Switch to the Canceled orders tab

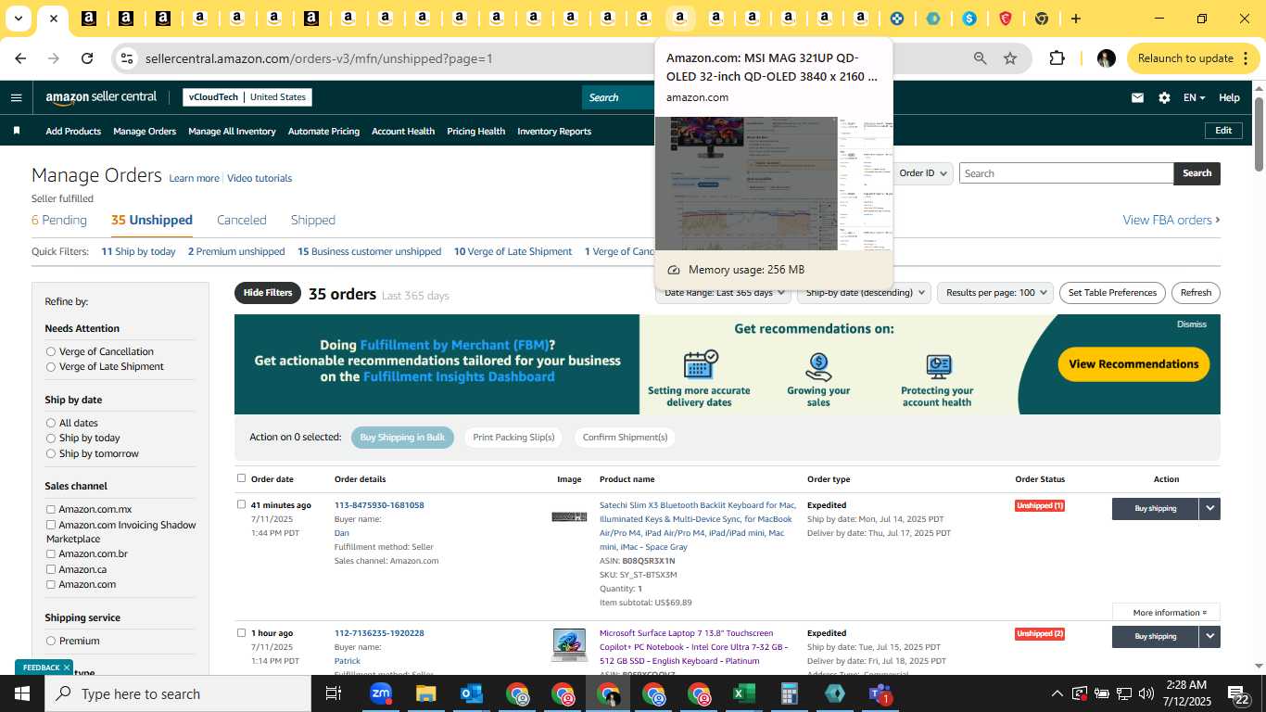(242, 220)
